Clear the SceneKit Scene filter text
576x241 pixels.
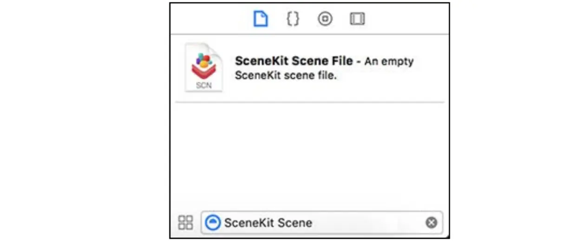[432, 223]
